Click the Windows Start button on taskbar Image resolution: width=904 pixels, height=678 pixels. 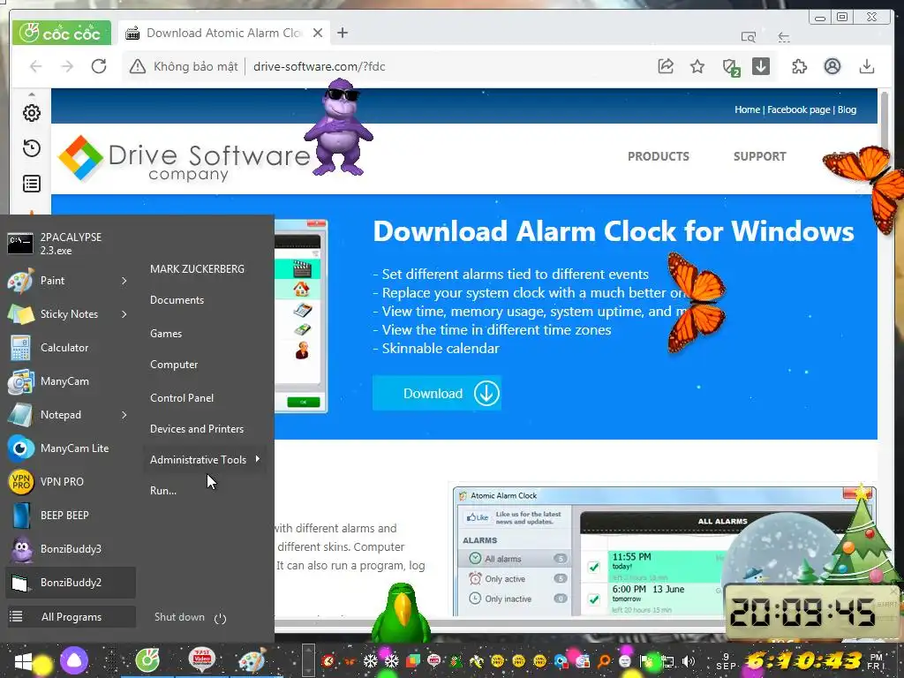click(23, 661)
